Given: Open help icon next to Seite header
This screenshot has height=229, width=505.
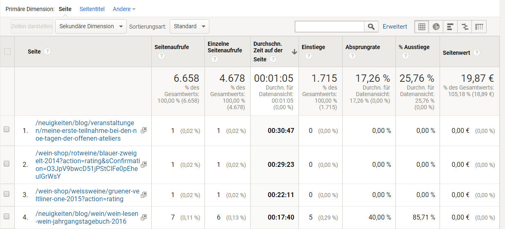Looking at the screenshot, I should coord(47,52).
